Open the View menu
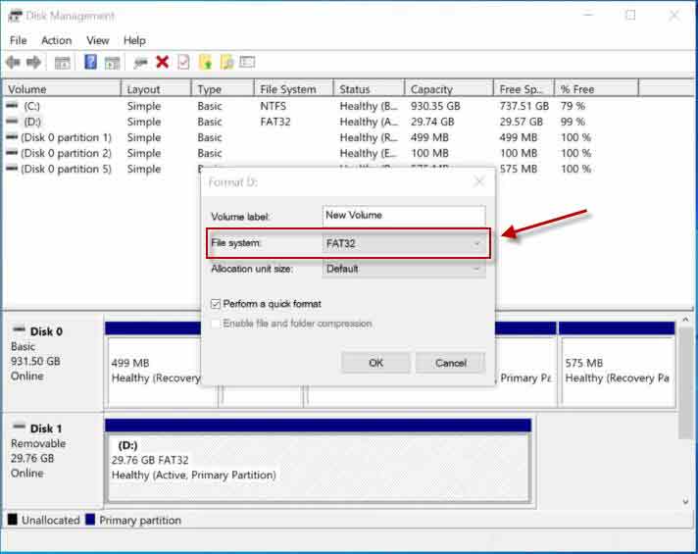Viewport: 698px width, 554px height. [x=98, y=40]
